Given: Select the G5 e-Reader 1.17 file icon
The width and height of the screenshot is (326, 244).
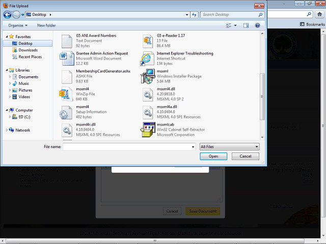Looking at the screenshot, I should tap(148, 41).
